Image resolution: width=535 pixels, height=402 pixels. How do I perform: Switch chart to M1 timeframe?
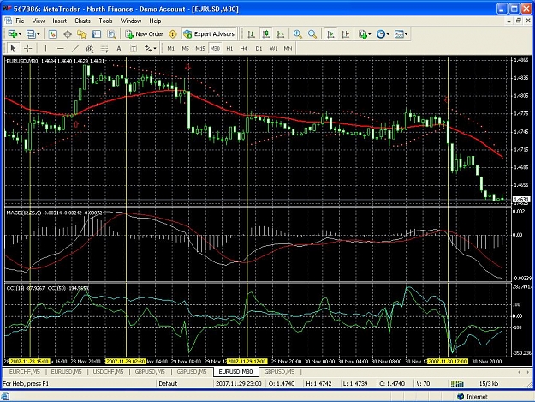click(x=171, y=48)
